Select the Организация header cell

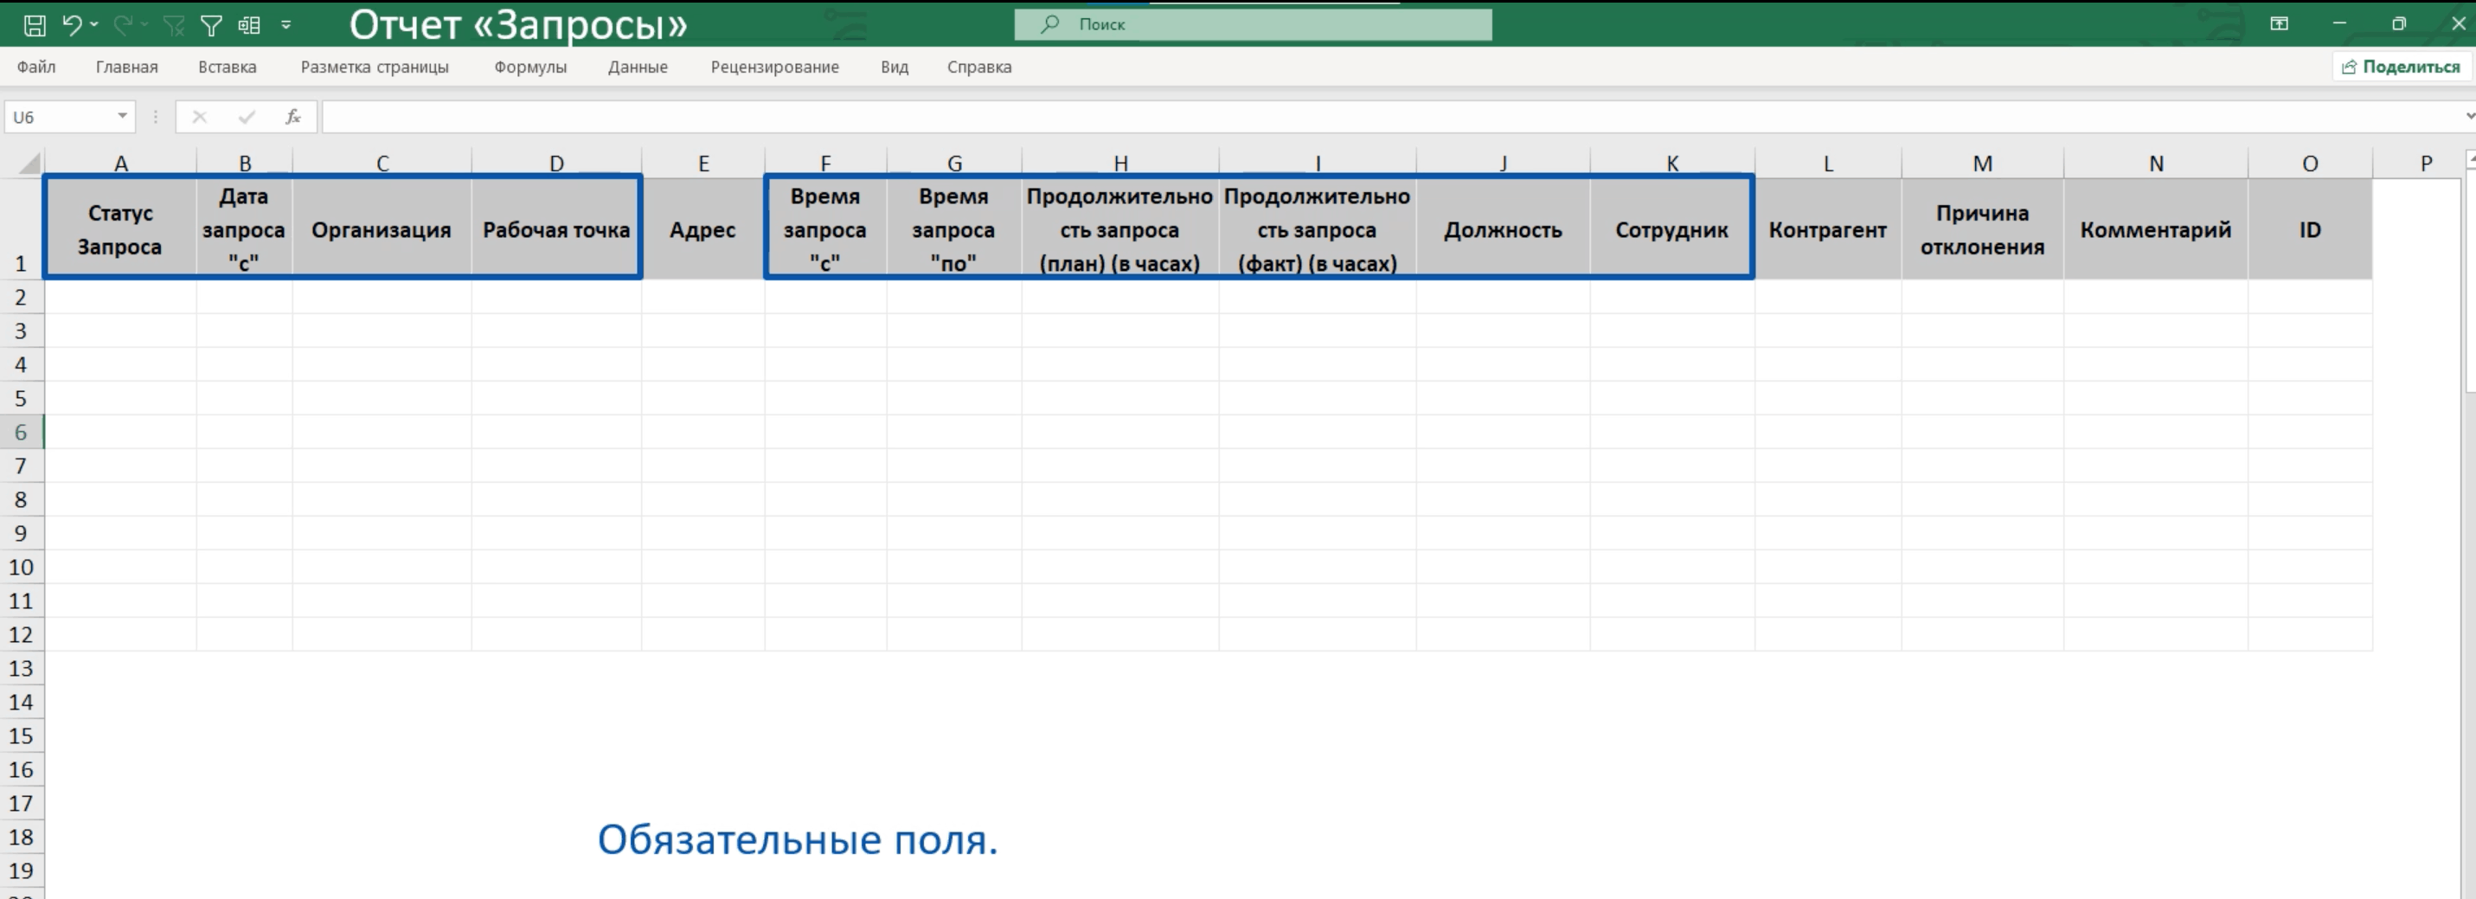click(382, 230)
